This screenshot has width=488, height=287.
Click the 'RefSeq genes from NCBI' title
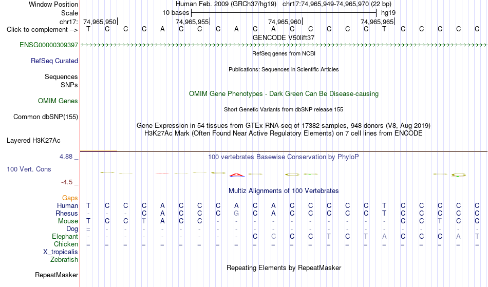coord(284,53)
